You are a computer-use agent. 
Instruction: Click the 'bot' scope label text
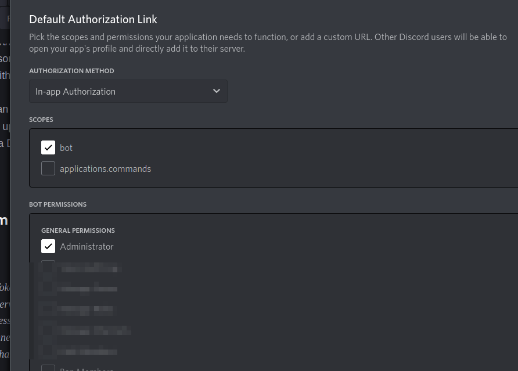coord(66,148)
